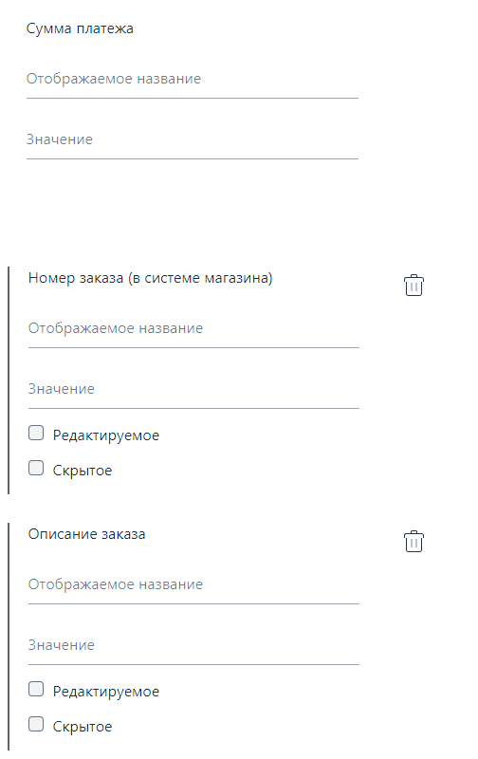This screenshot has width=478, height=759.
Task: Click Отображаемое название field in Описание заказа
Action: coord(193,585)
